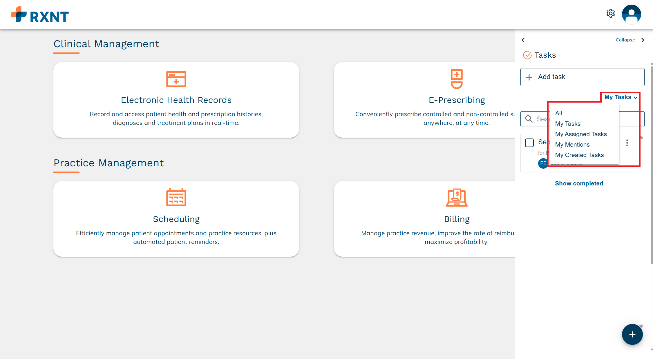The height and width of the screenshot is (359, 653).
Task: Open the user profile avatar
Action: click(x=631, y=14)
